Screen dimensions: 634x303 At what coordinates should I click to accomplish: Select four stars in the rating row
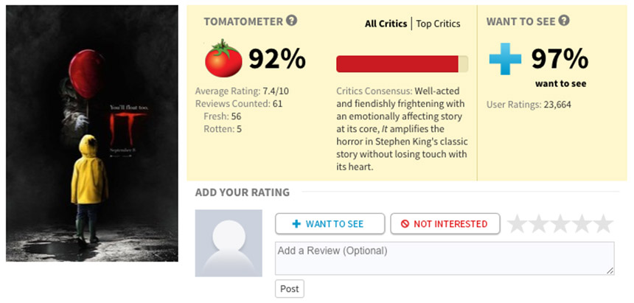pos(582,223)
